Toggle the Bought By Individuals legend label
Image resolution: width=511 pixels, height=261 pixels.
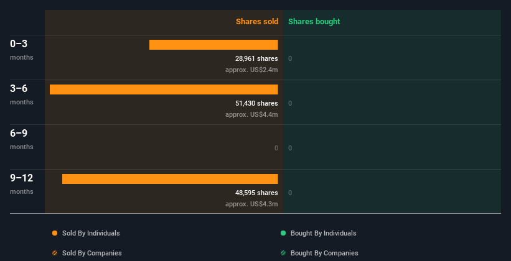[323, 233]
